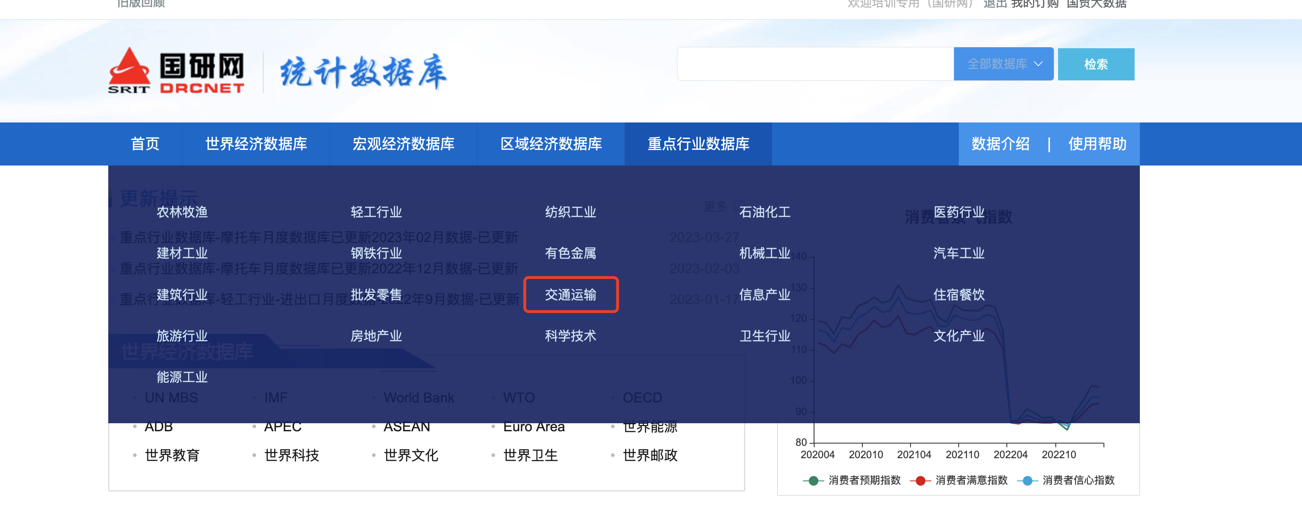Select 钢铁行业 industry

[x=376, y=253]
